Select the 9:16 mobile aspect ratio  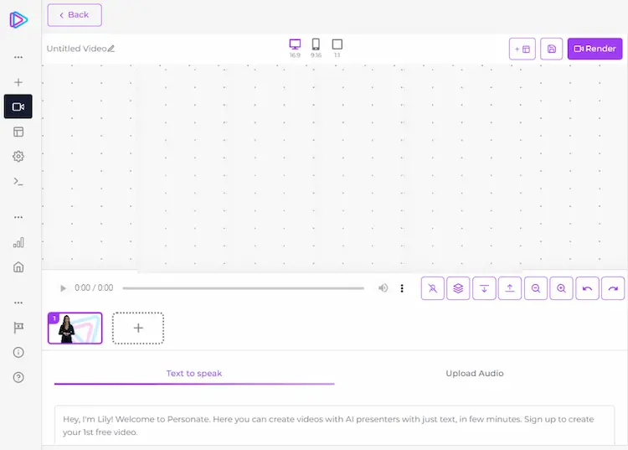click(x=316, y=48)
